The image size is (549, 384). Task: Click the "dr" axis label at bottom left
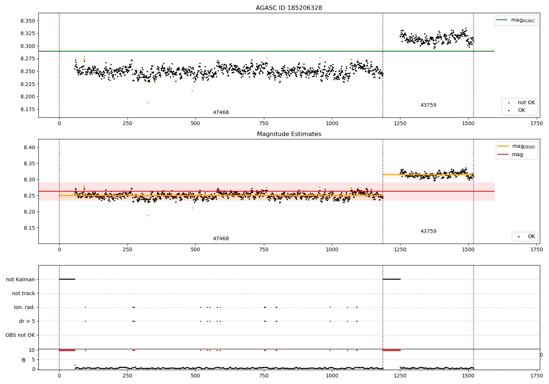pyautogui.click(x=24, y=359)
